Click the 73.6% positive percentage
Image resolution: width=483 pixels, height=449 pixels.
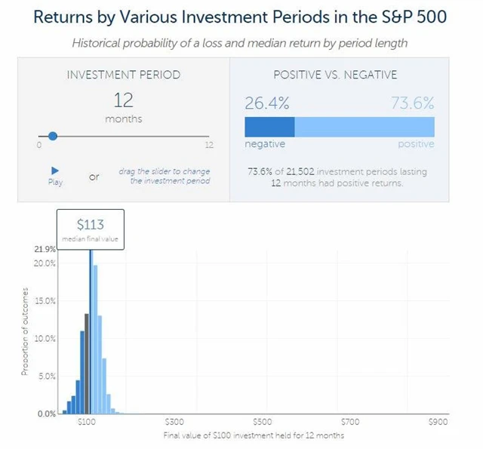[413, 103]
